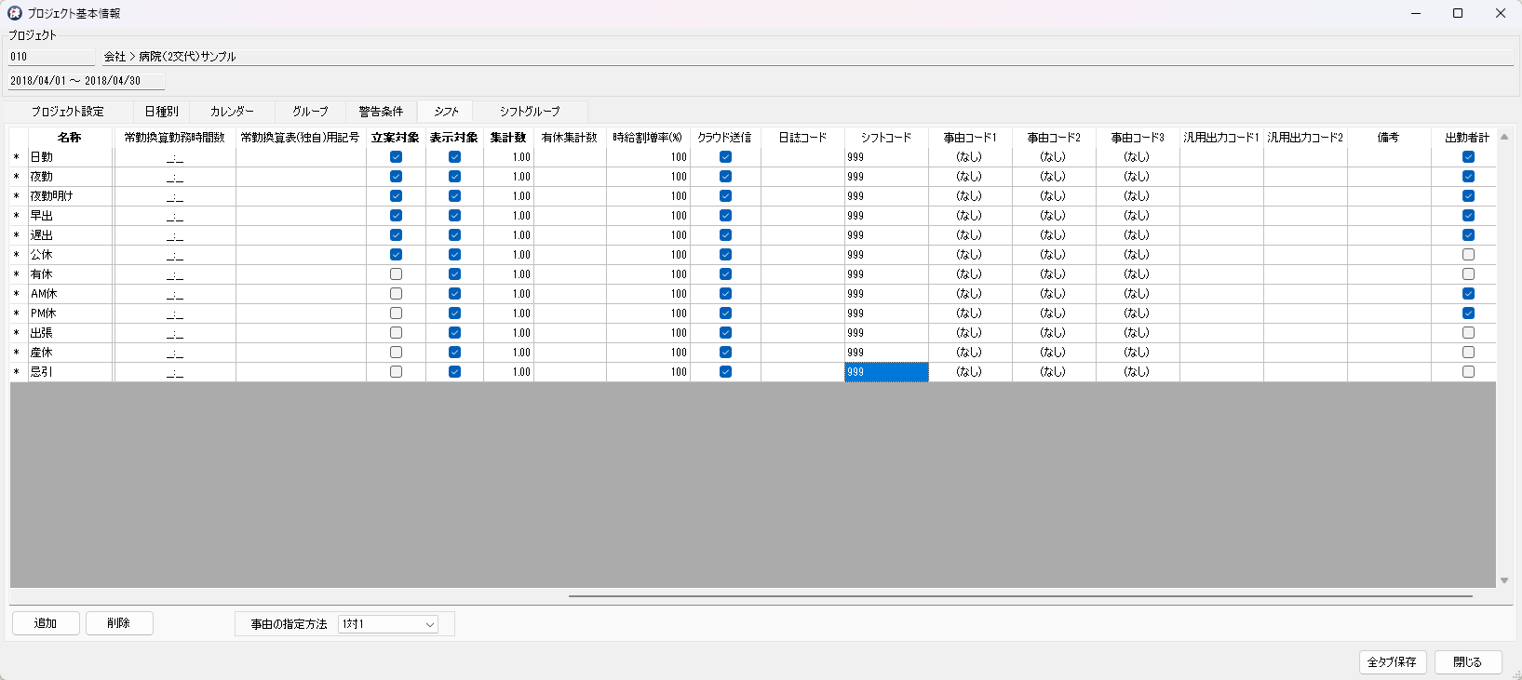The height and width of the screenshot is (680, 1522).
Task: Enable 立案対象 for the 忌引 row
Action: point(396,372)
